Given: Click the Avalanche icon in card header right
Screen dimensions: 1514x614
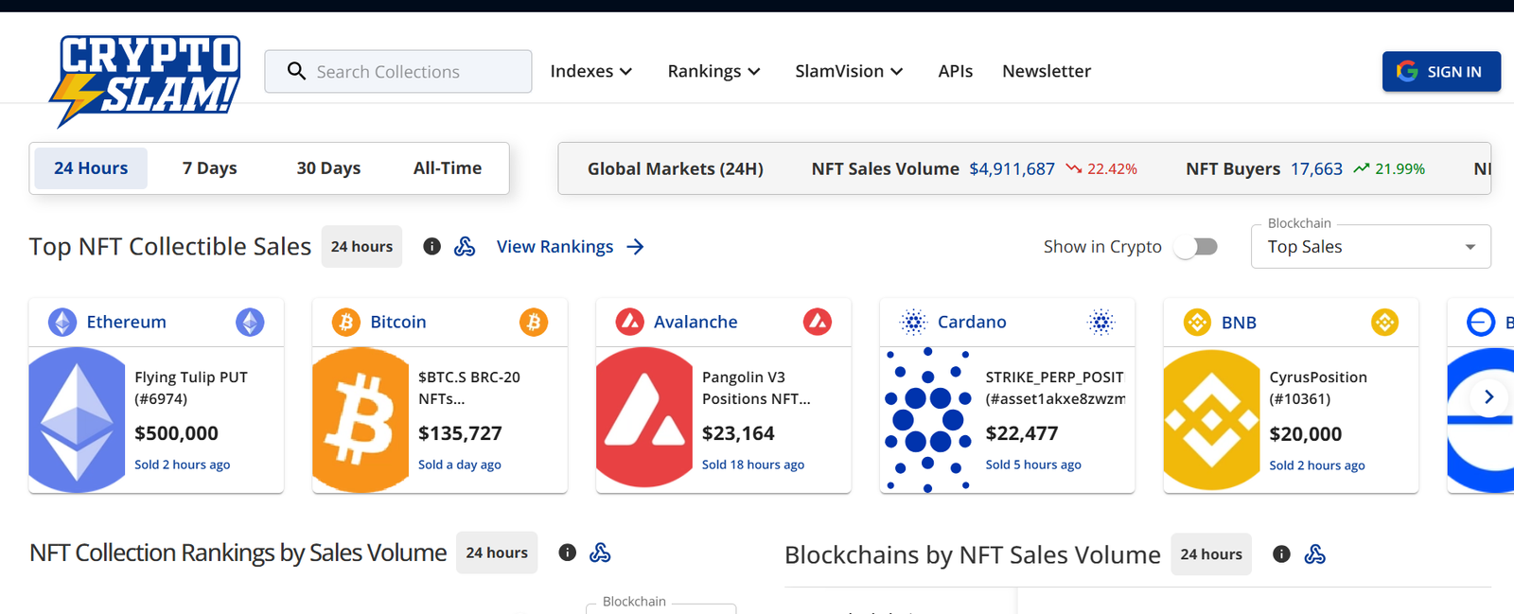Looking at the screenshot, I should (x=818, y=323).
